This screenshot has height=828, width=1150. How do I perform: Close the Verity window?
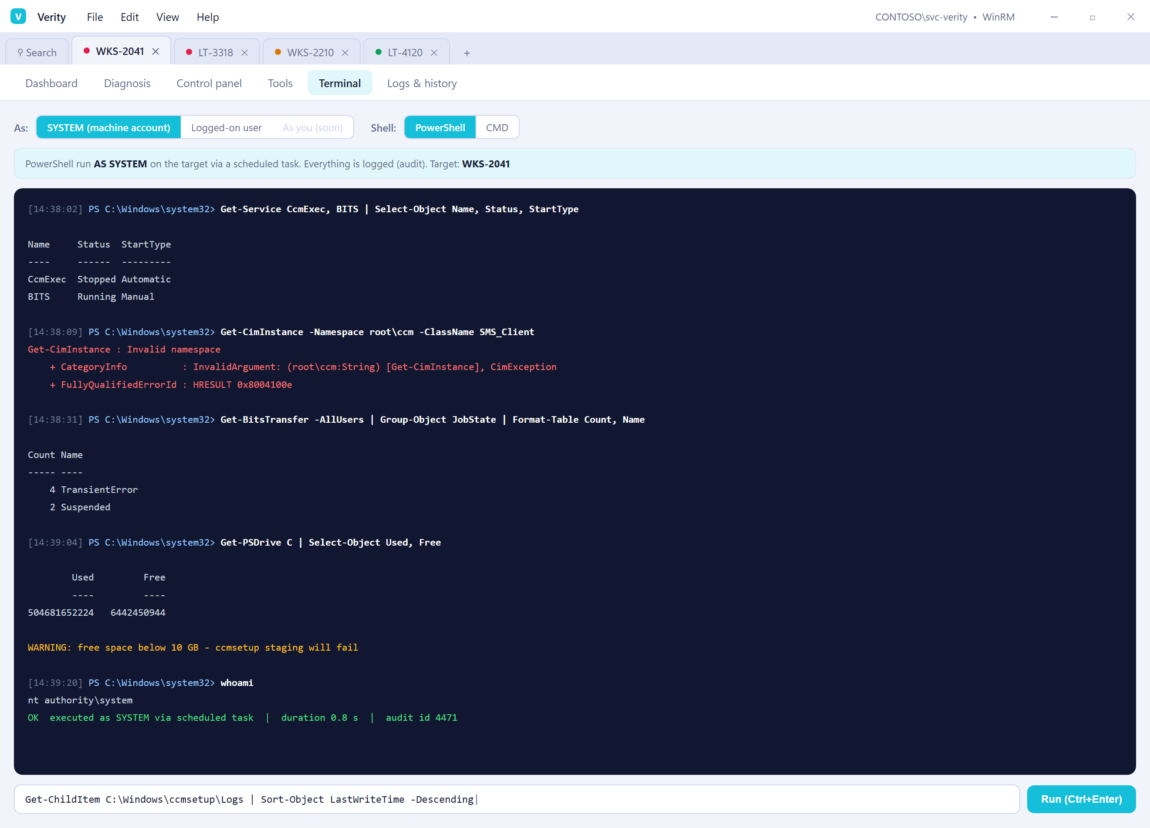1131,17
